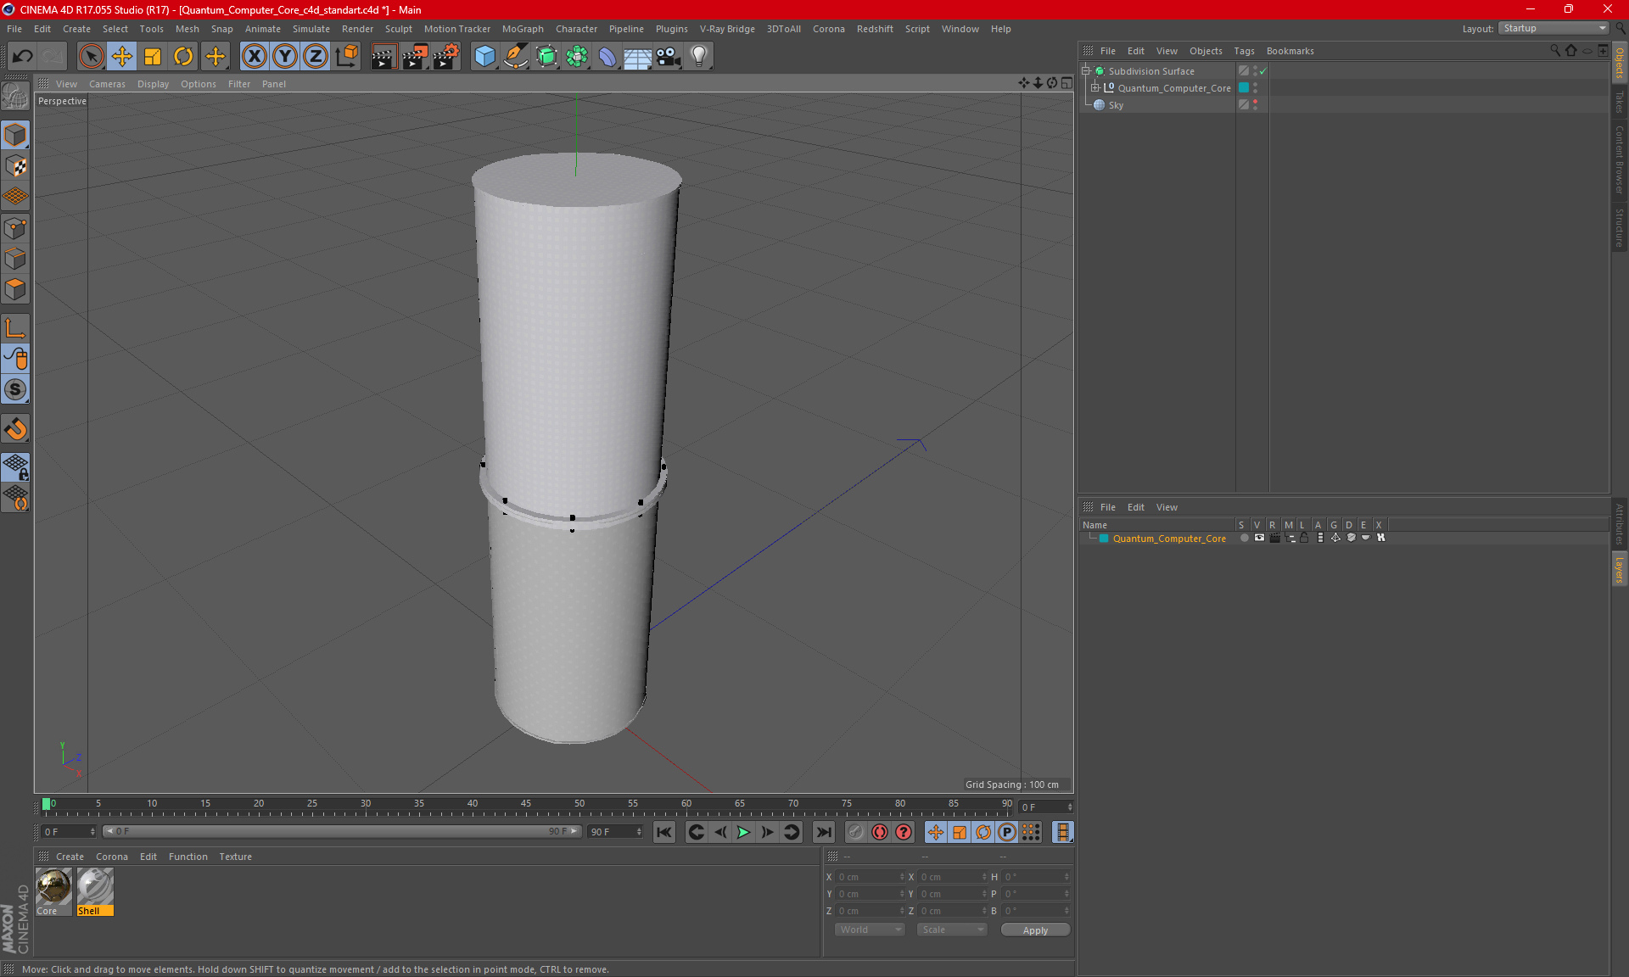Switch the coordinate system icon
Screen dimensions: 1629x977
pos(346,57)
